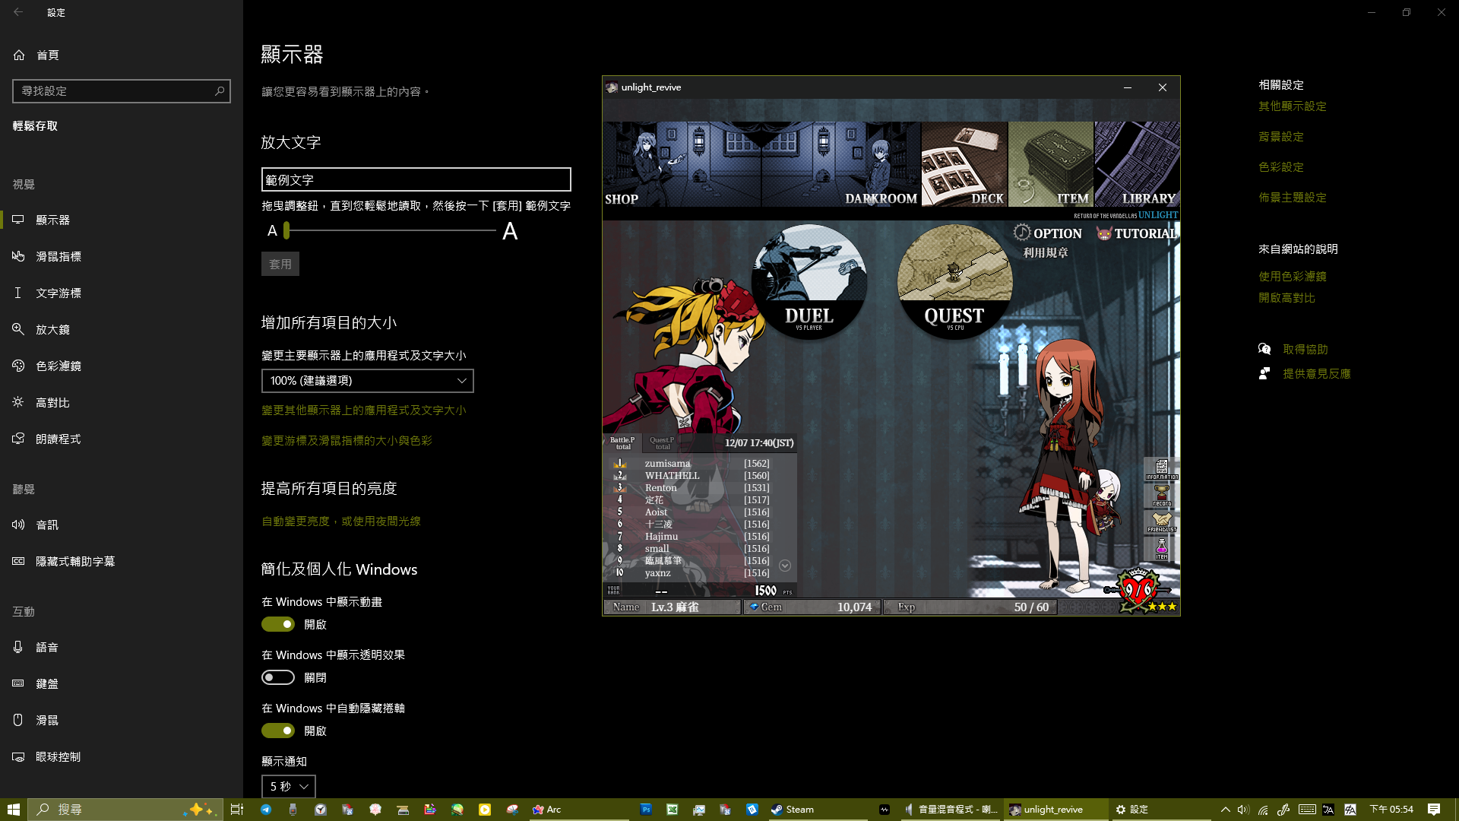The height and width of the screenshot is (821, 1459).
Task: Expand the ranking list down arrow
Action: (785, 566)
